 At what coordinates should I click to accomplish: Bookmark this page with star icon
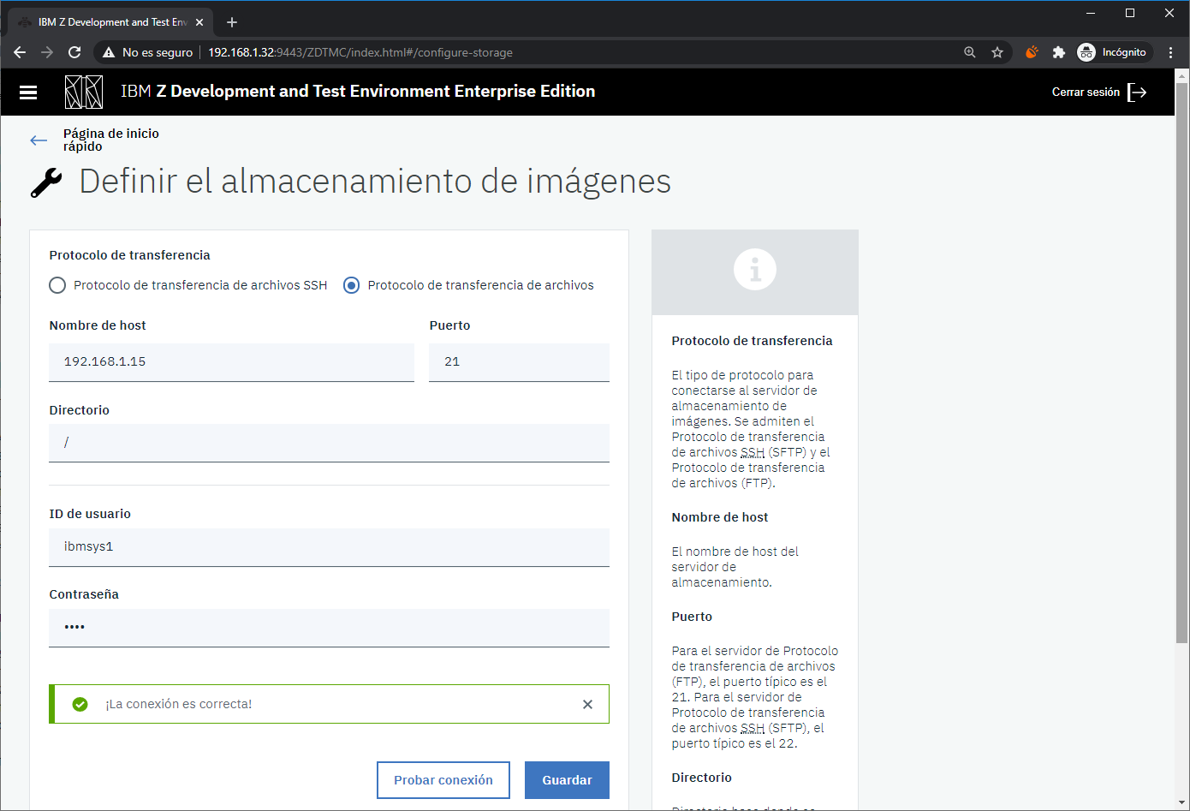pyautogui.click(x=997, y=52)
